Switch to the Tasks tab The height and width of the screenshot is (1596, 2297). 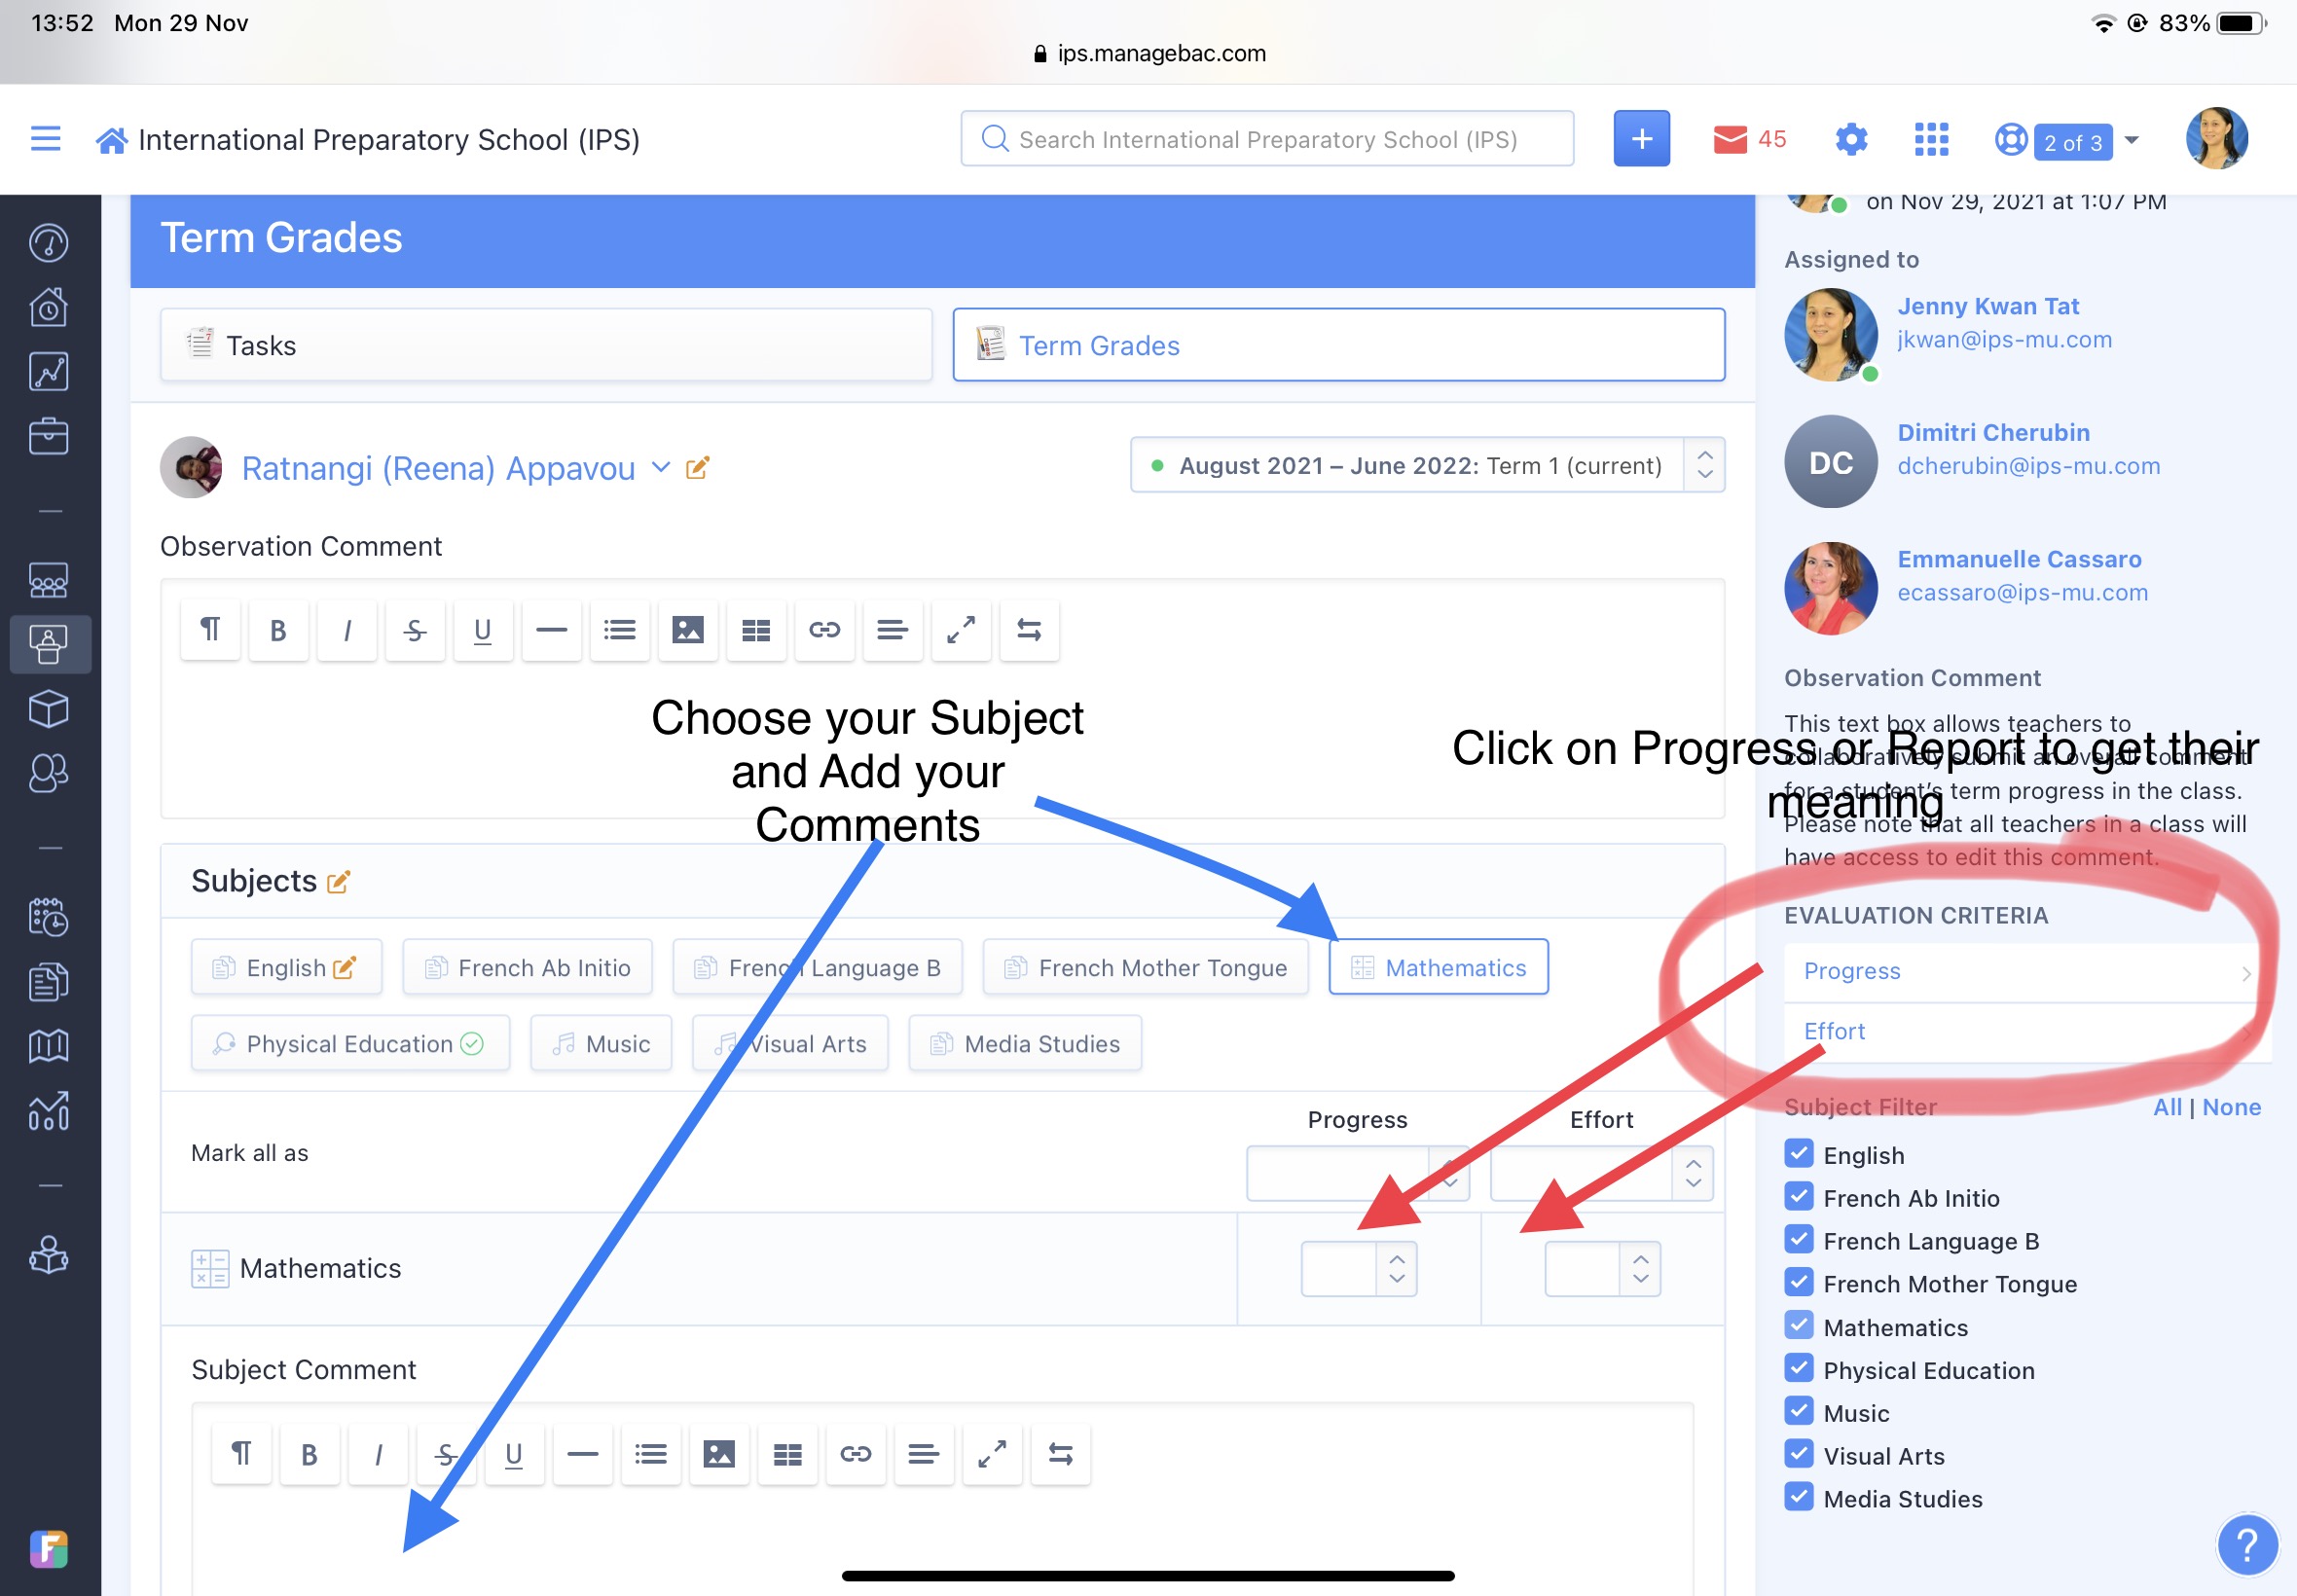(546, 345)
